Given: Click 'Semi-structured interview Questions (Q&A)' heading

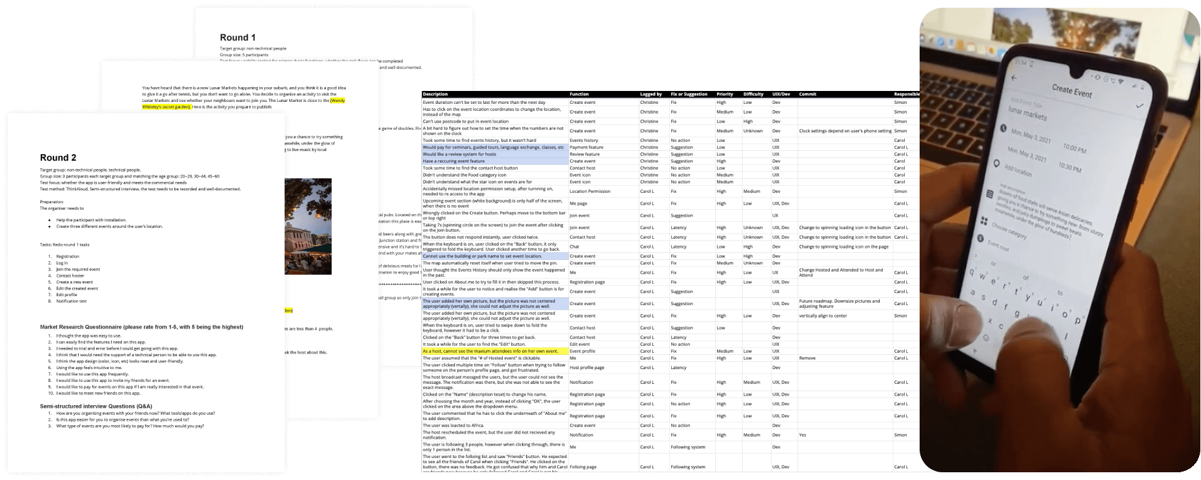Looking at the screenshot, I should tap(96, 406).
